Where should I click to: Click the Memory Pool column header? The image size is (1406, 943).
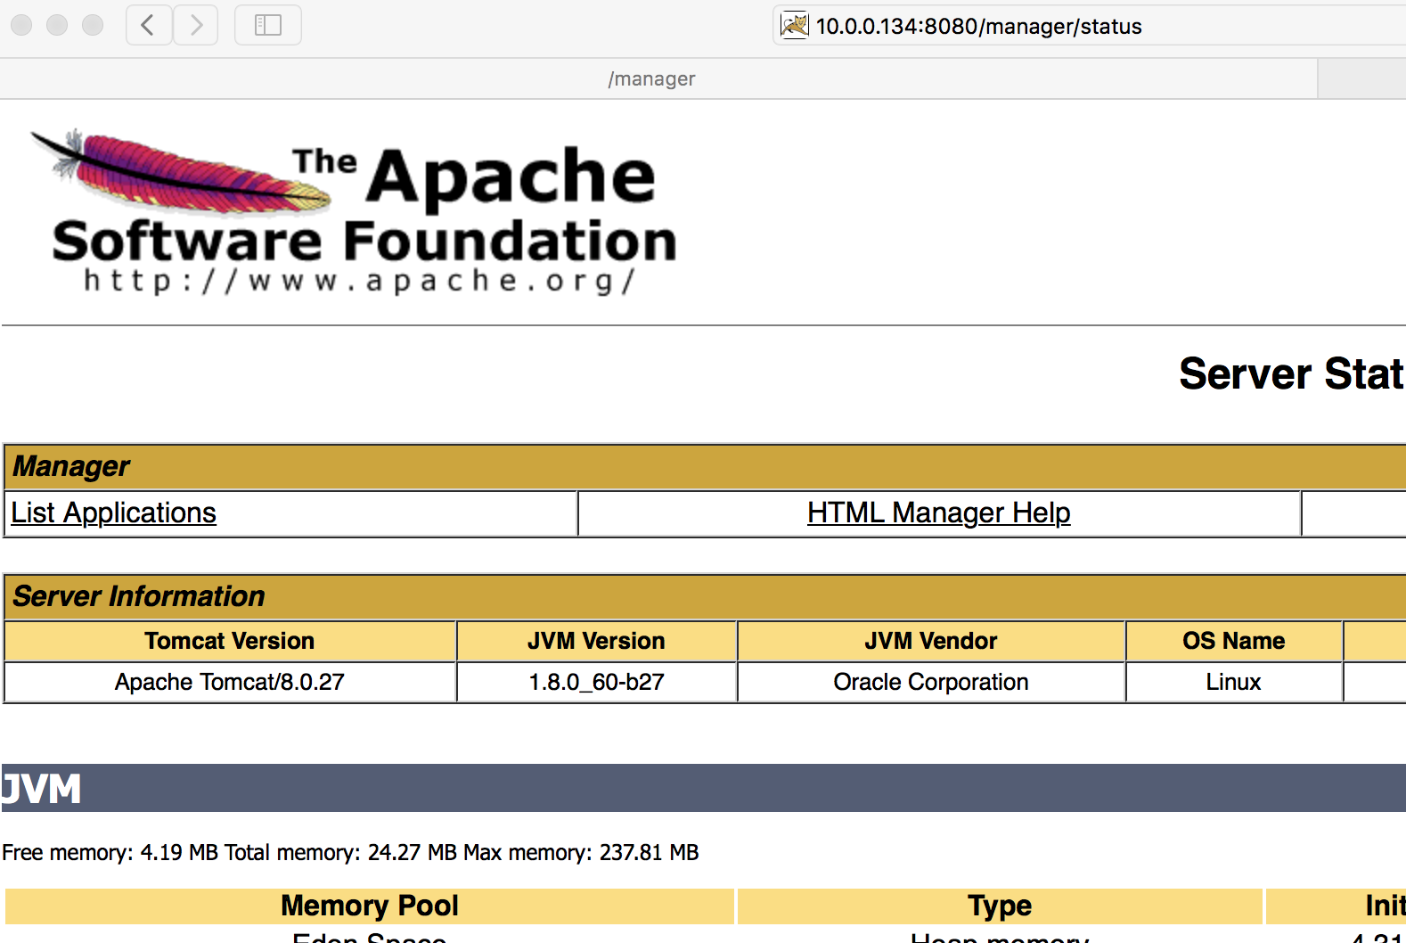[x=370, y=906]
